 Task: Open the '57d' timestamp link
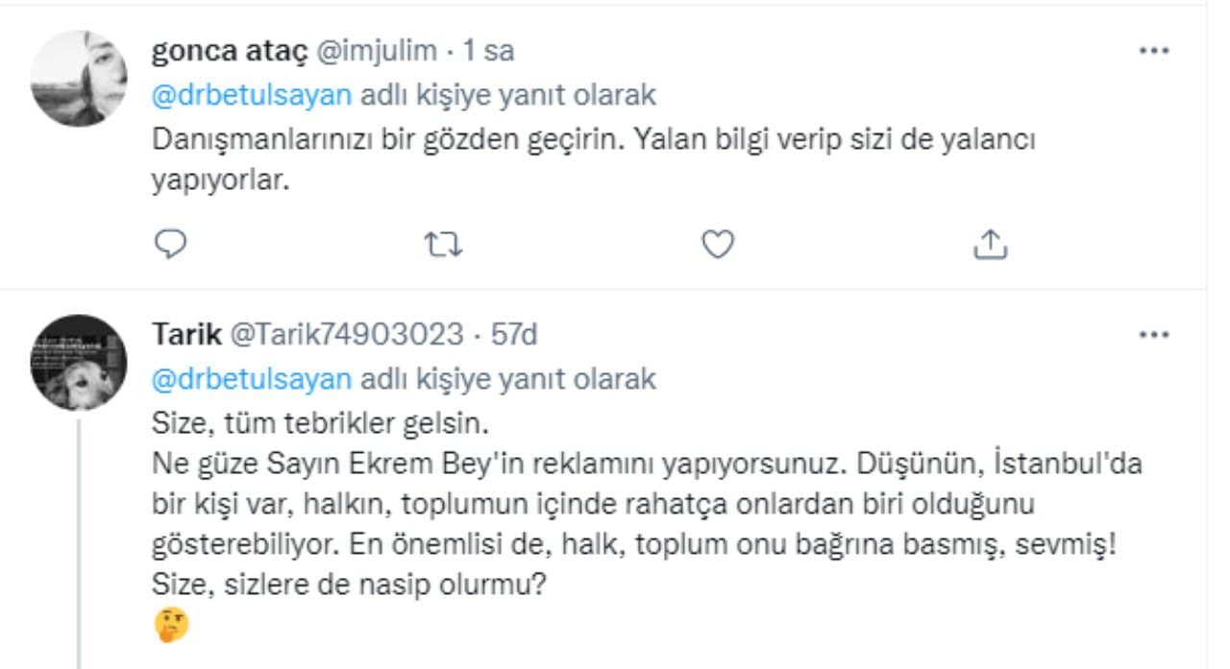point(514,335)
